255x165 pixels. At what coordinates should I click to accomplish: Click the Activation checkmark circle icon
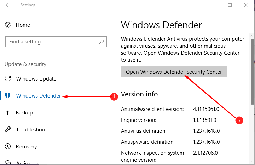(8, 163)
